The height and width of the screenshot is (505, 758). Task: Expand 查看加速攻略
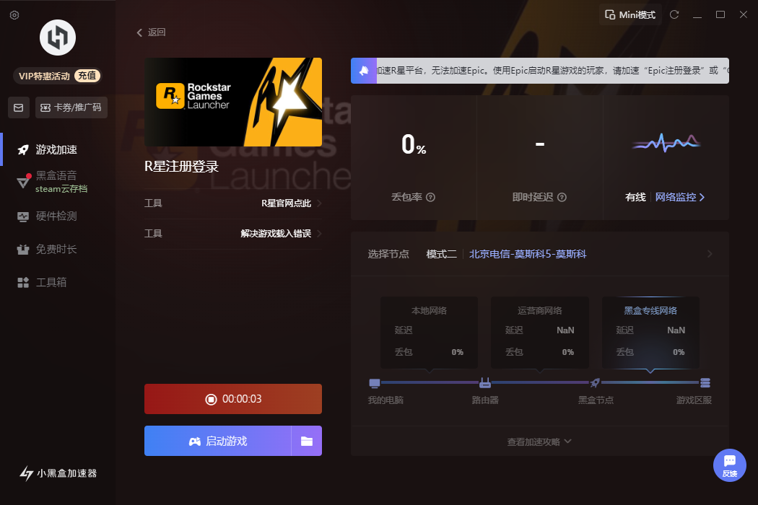point(539,442)
